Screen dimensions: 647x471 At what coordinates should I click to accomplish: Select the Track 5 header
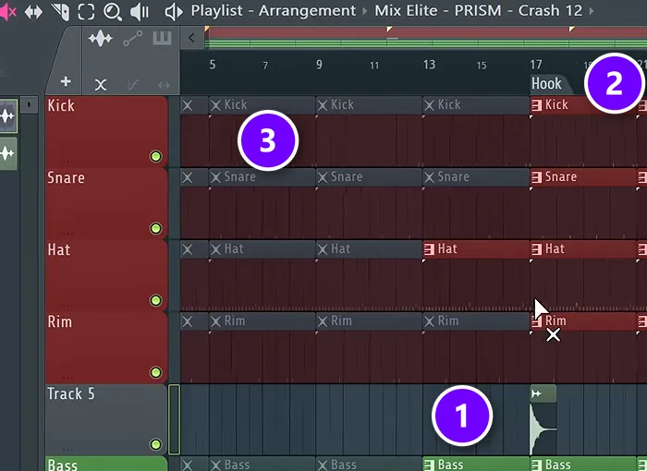[x=106, y=420]
